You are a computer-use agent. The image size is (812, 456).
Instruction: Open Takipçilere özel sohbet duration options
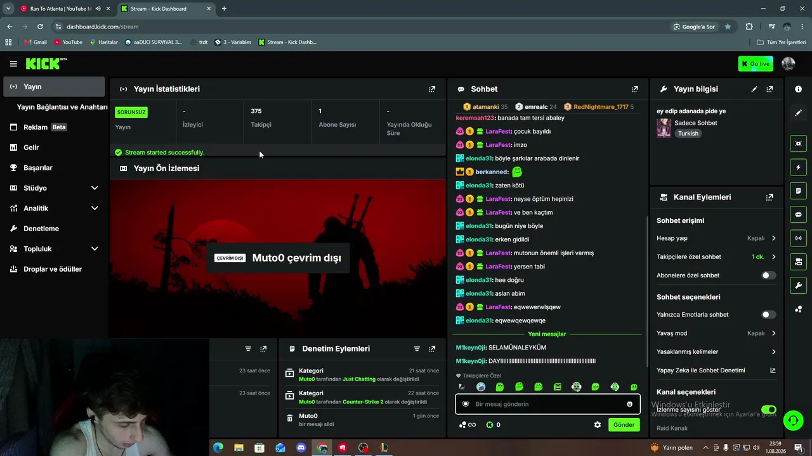pyautogui.click(x=716, y=257)
